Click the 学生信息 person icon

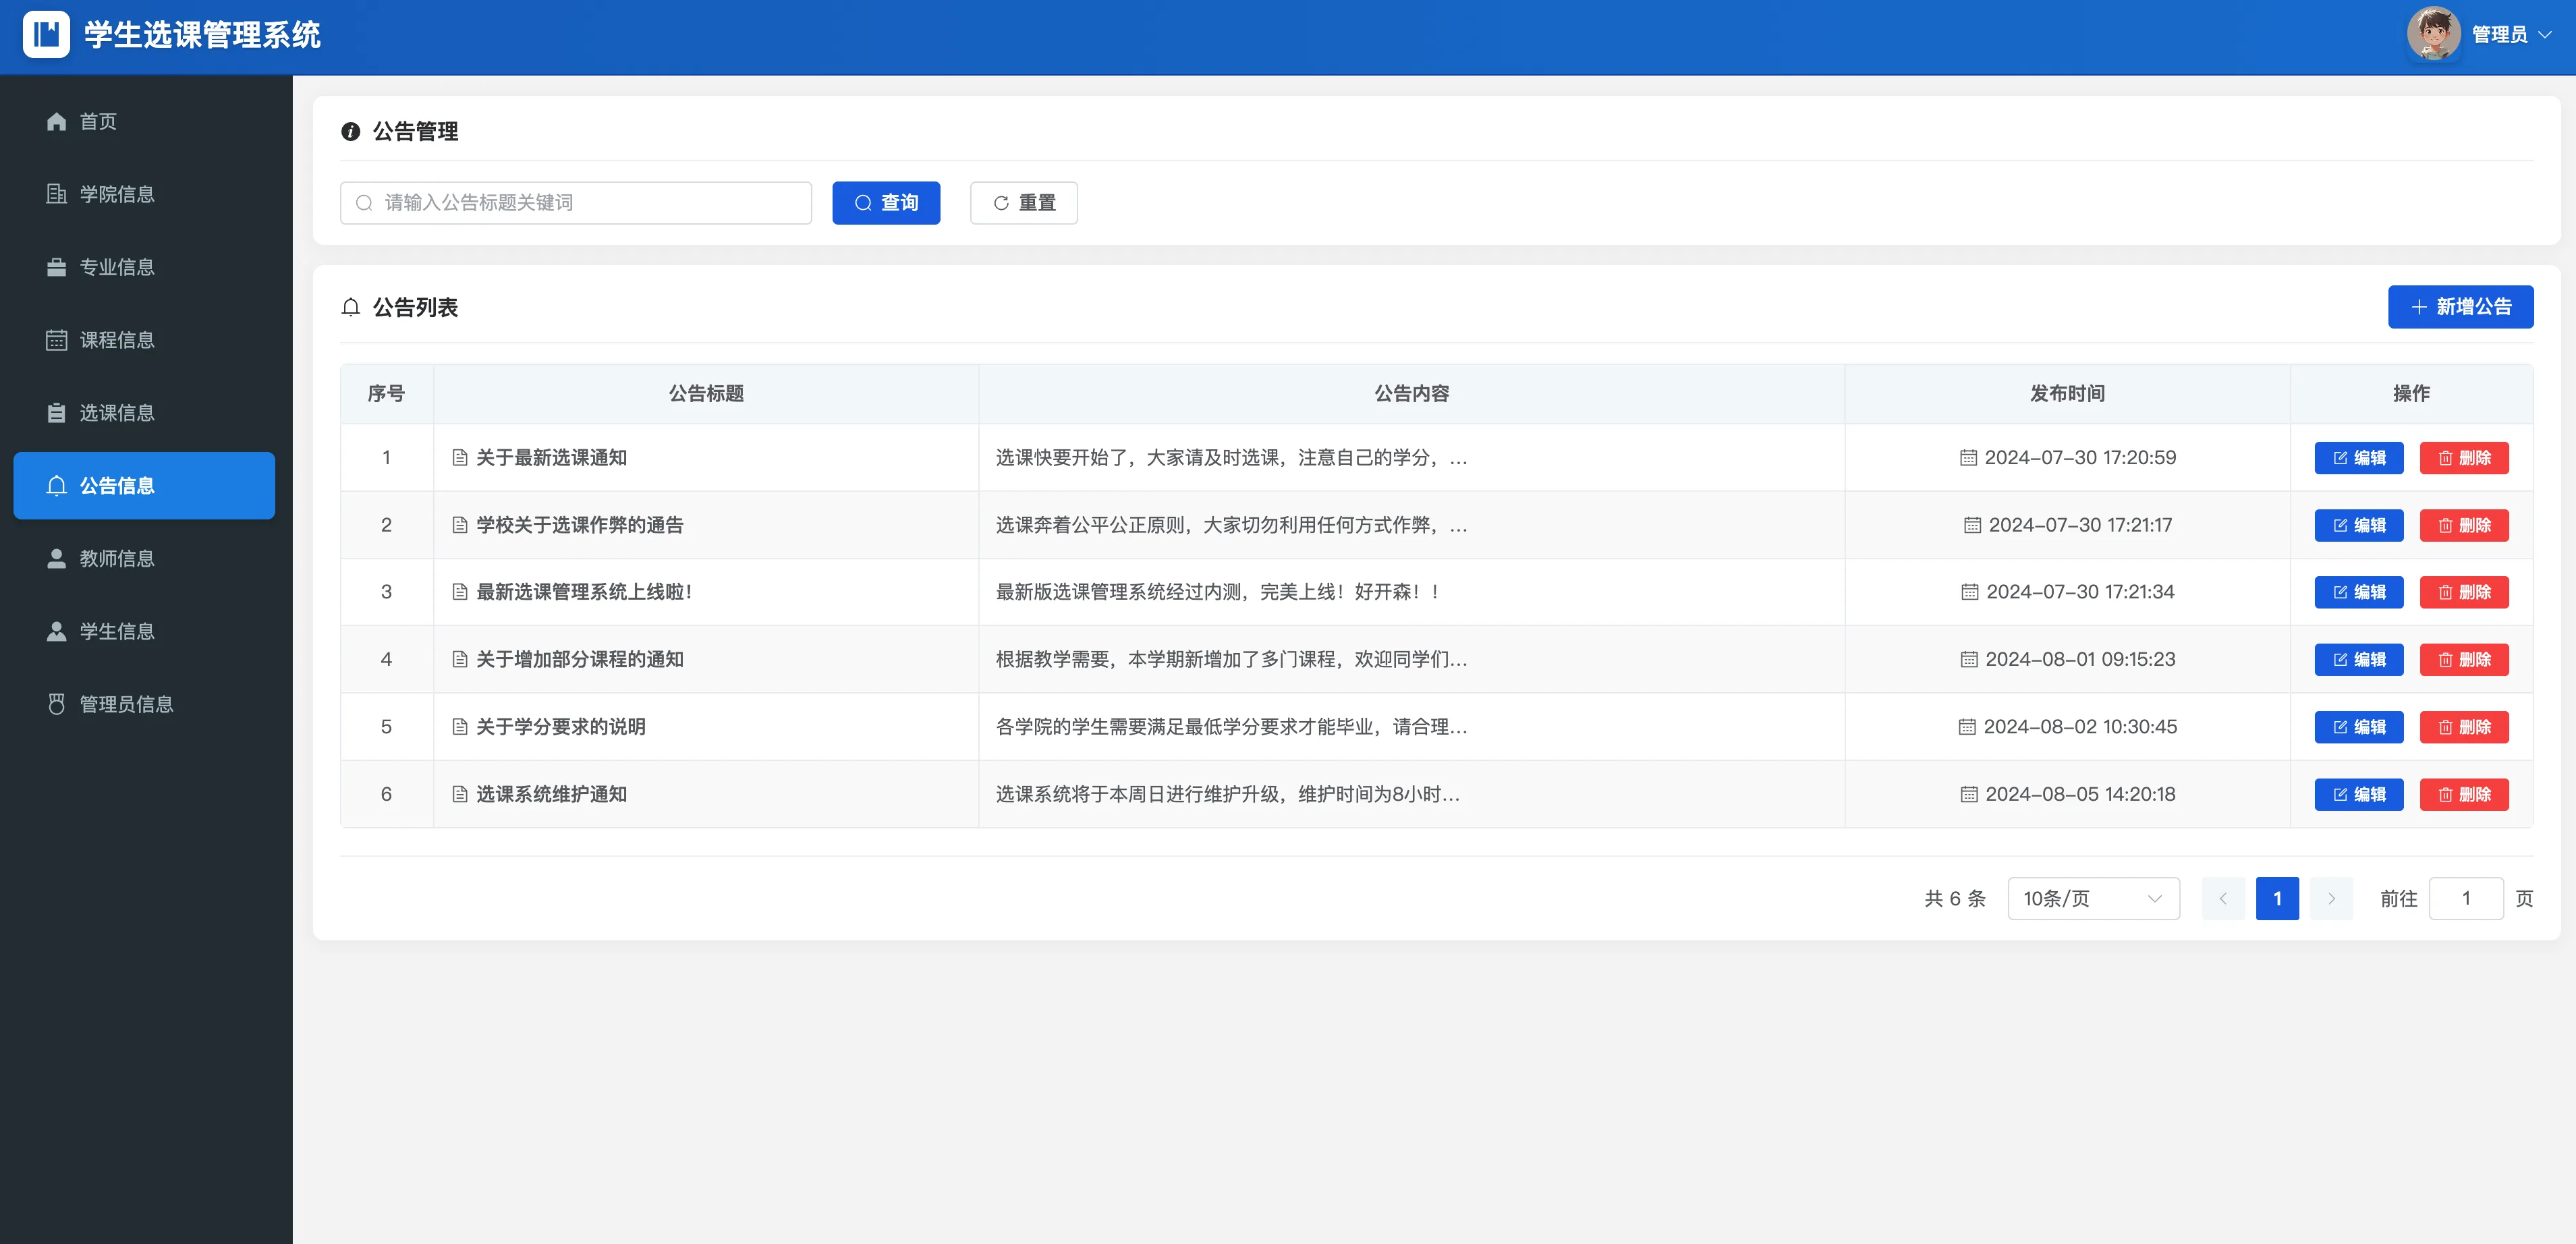(x=56, y=631)
